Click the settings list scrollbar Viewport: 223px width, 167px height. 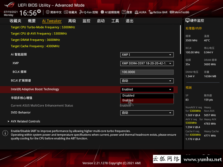[x=180, y=39]
